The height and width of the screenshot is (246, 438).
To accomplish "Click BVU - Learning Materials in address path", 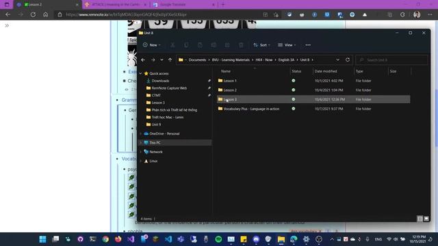I will click(x=231, y=60).
